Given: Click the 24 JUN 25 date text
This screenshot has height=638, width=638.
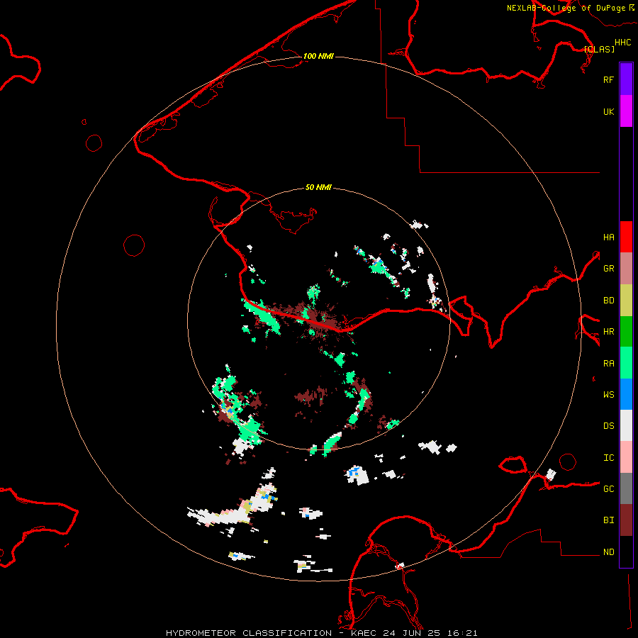Looking at the screenshot, I should [x=412, y=633].
